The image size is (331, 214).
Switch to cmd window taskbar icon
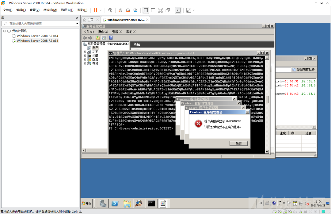pyautogui.click(x=151, y=203)
